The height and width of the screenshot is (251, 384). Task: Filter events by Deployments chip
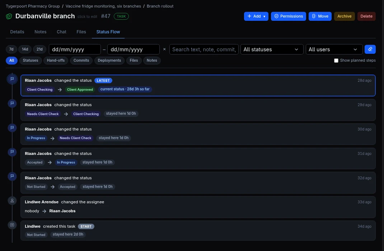[109, 61]
